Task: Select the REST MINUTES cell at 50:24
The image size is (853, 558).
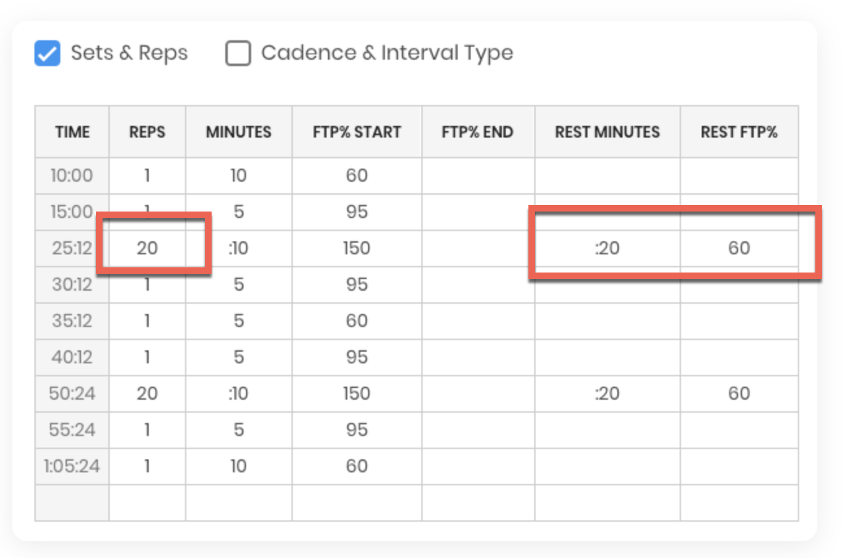Action: pos(608,394)
